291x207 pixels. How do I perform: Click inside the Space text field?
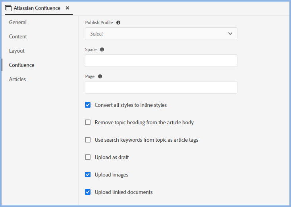(x=161, y=61)
